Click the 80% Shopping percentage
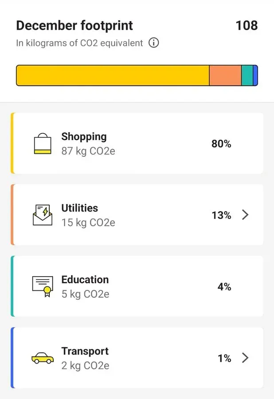The width and height of the screenshot is (274, 399). click(221, 144)
